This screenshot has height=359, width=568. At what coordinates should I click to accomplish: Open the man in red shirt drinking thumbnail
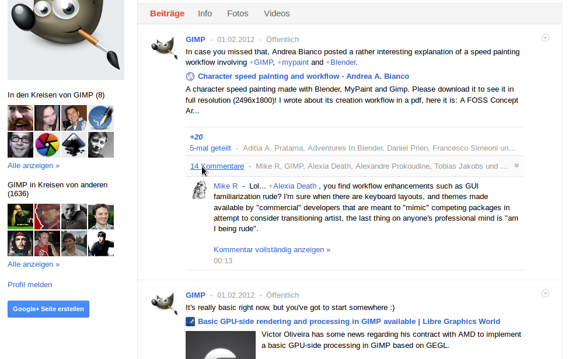pyautogui.click(x=47, y=243)
